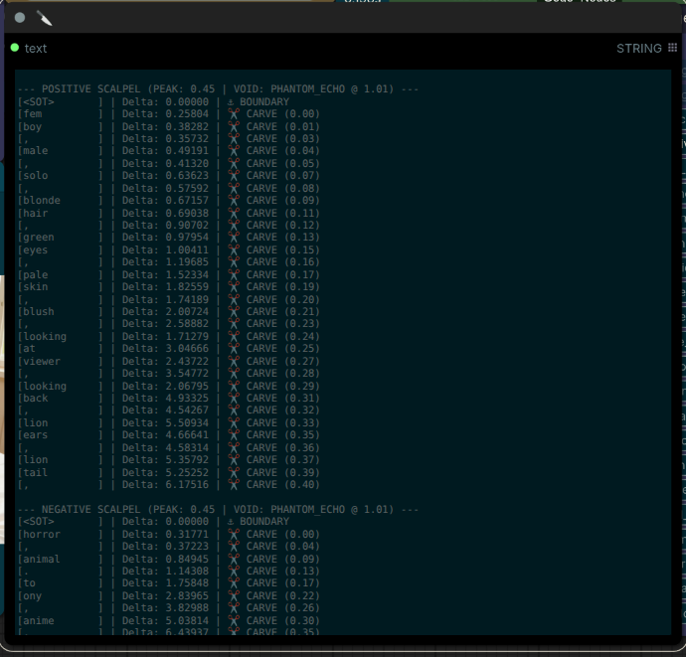Click the scissors icon beside CARVE (0.21)
The image size is (686, 657).
234,312
